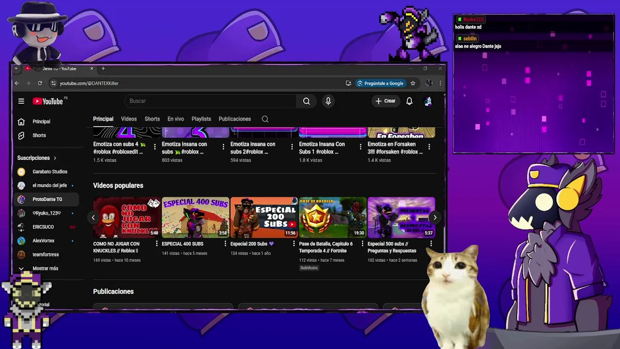Click the channel search magnifier icon
The image size is (620, 349).
(x=265, y=119)
